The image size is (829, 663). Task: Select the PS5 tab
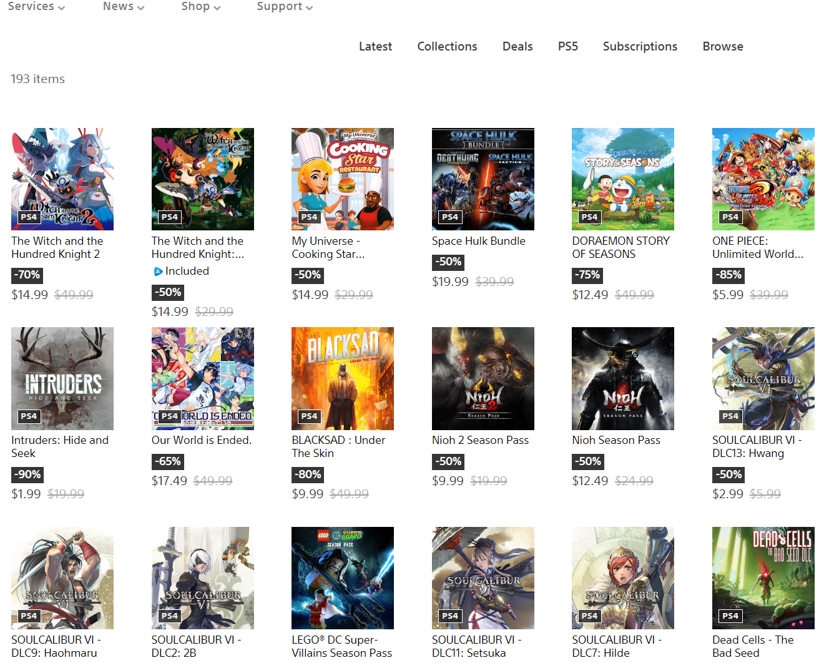click(x=567, y=46)
